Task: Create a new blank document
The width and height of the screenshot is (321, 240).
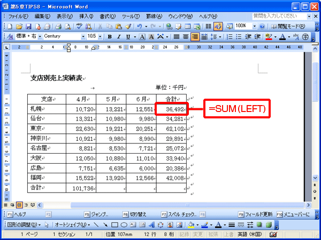Action: coord(10,26)
